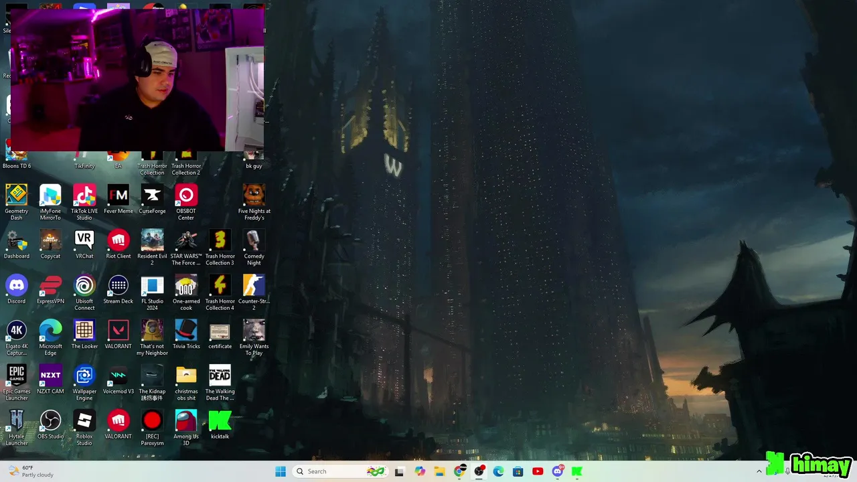The image size is (857, 482).
Task: Select the bk guy desktop icon
Action: point(254,161)
